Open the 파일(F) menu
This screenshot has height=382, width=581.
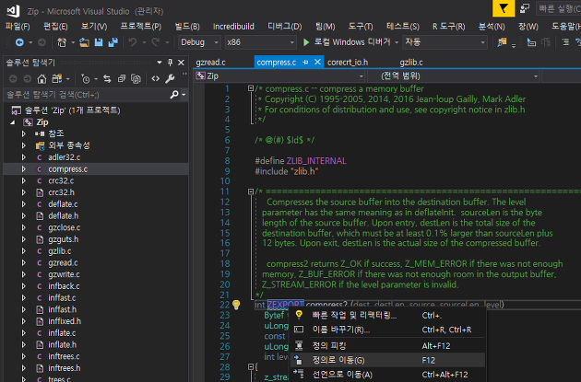click(x=18, y=27)
